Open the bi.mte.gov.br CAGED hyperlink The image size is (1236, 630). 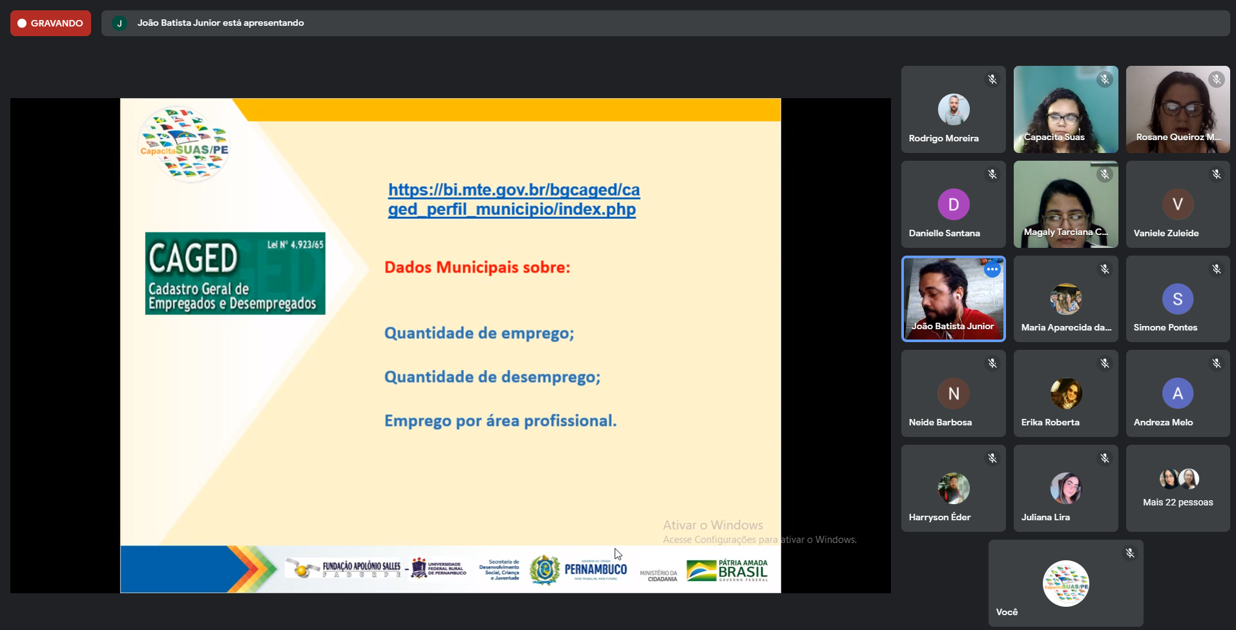tap(513, 199)
